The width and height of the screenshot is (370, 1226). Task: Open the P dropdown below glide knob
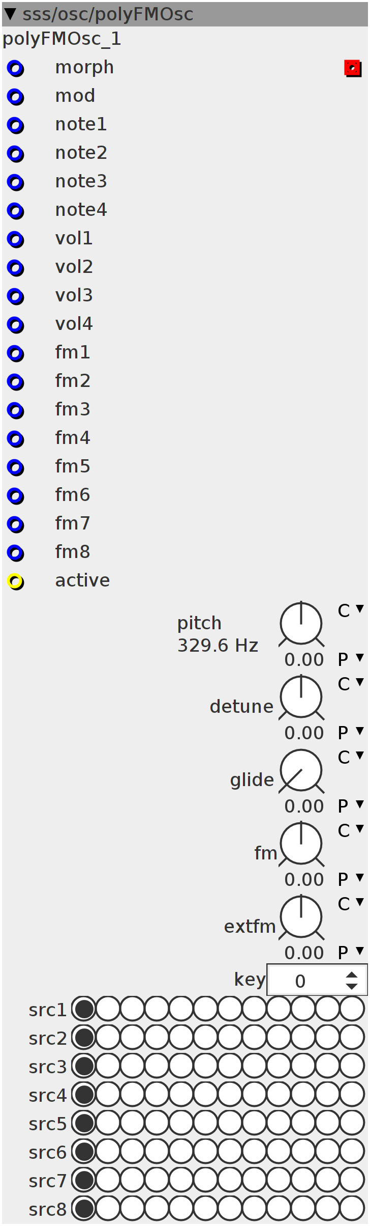point(350,806)
